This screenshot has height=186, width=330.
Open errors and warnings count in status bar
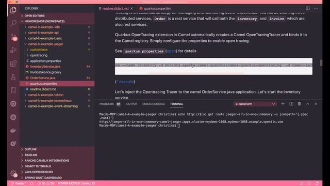(x=46, y=183)
